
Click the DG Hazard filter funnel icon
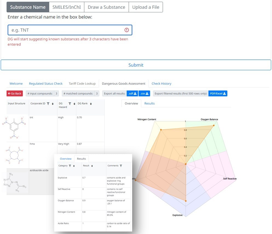[x=70, y=104]
